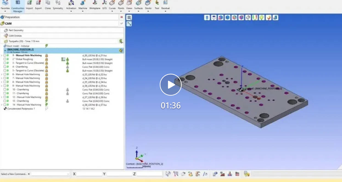Expand the 1 - Manual Hole Machining item
The width and height of the screenshot is (342, 182).
(2, 55)
